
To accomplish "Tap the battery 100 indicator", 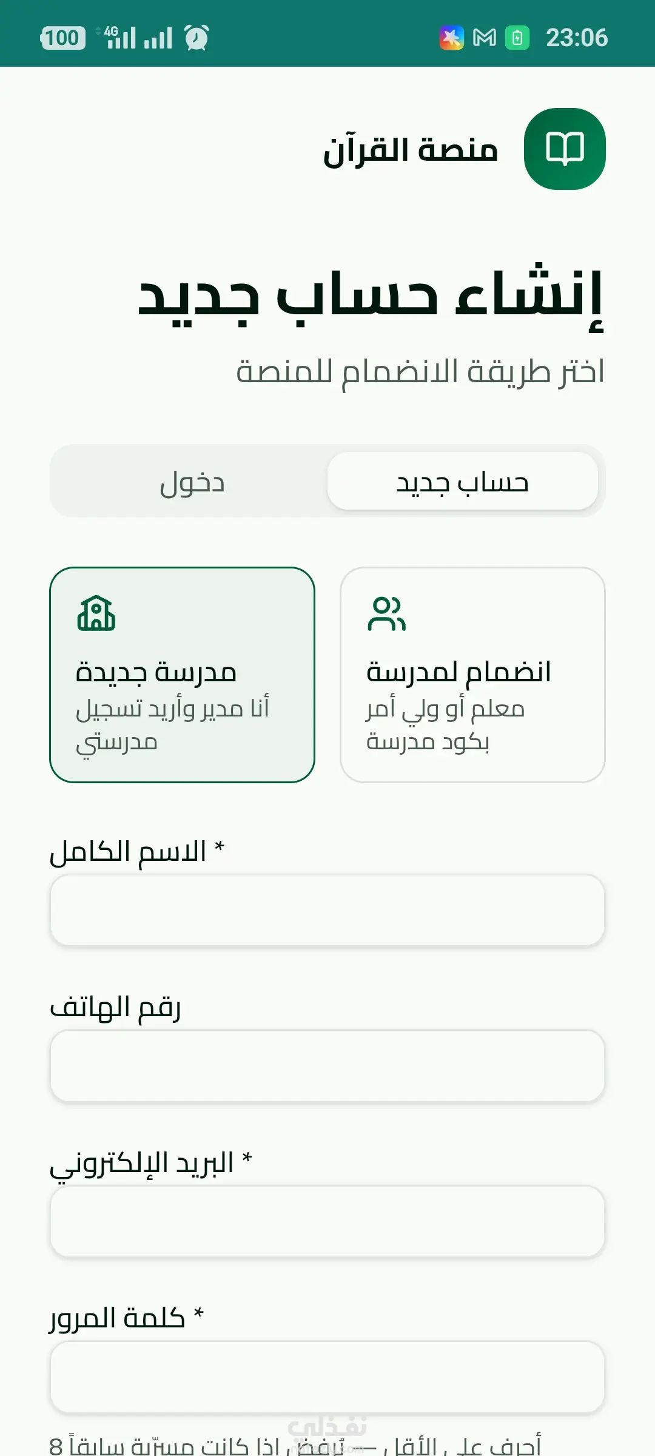I will point(62,38).
